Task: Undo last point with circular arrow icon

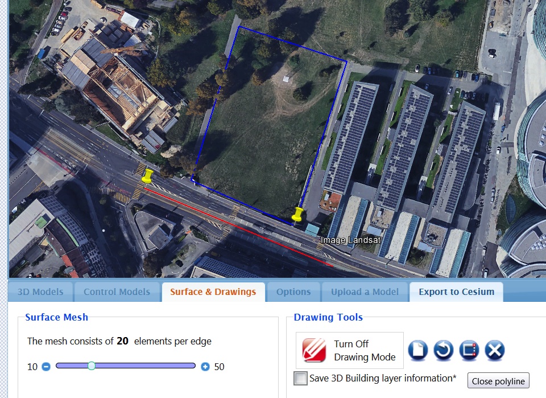Action: click(443, 350)
